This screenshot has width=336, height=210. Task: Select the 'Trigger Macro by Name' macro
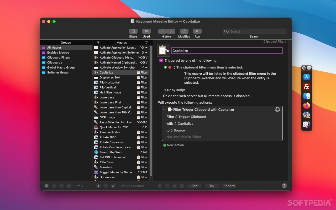tap(121, 172)
